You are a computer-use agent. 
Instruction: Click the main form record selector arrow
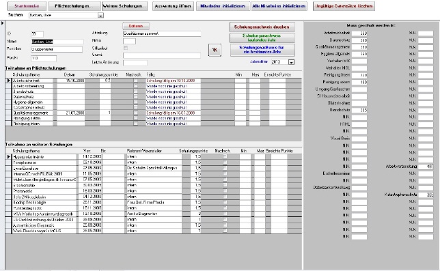click(3, 23)
